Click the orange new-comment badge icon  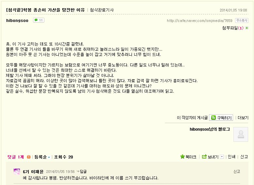29,157
